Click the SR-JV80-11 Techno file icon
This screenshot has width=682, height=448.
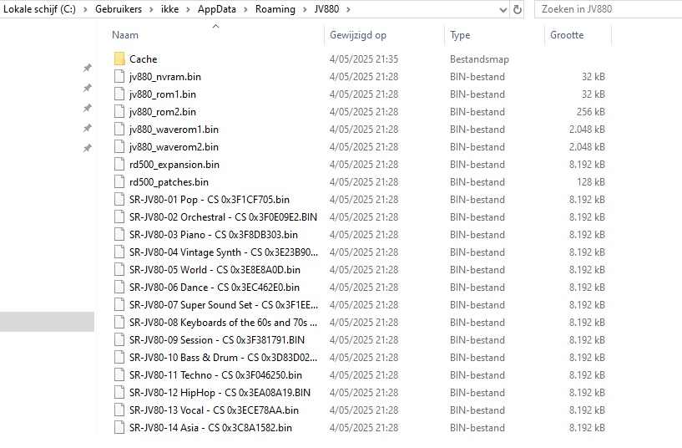coord(119,374)
